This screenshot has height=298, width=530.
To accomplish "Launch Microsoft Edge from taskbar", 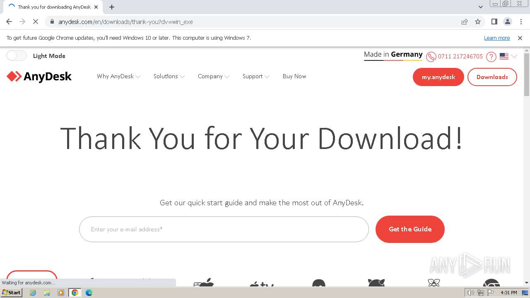I will tap(89, 293).
